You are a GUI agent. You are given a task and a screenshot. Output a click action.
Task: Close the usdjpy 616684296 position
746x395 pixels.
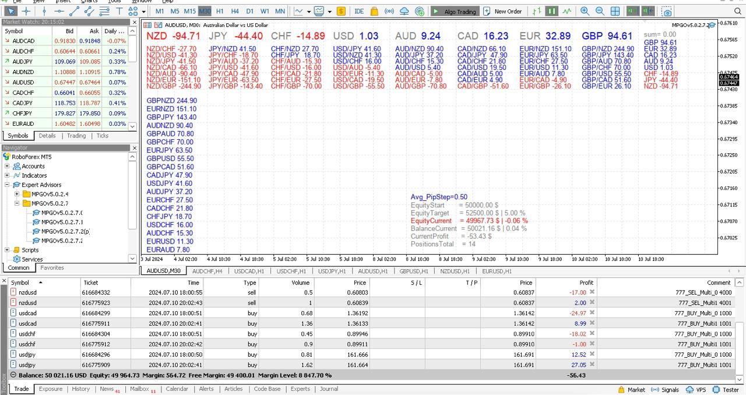point(592,355)
